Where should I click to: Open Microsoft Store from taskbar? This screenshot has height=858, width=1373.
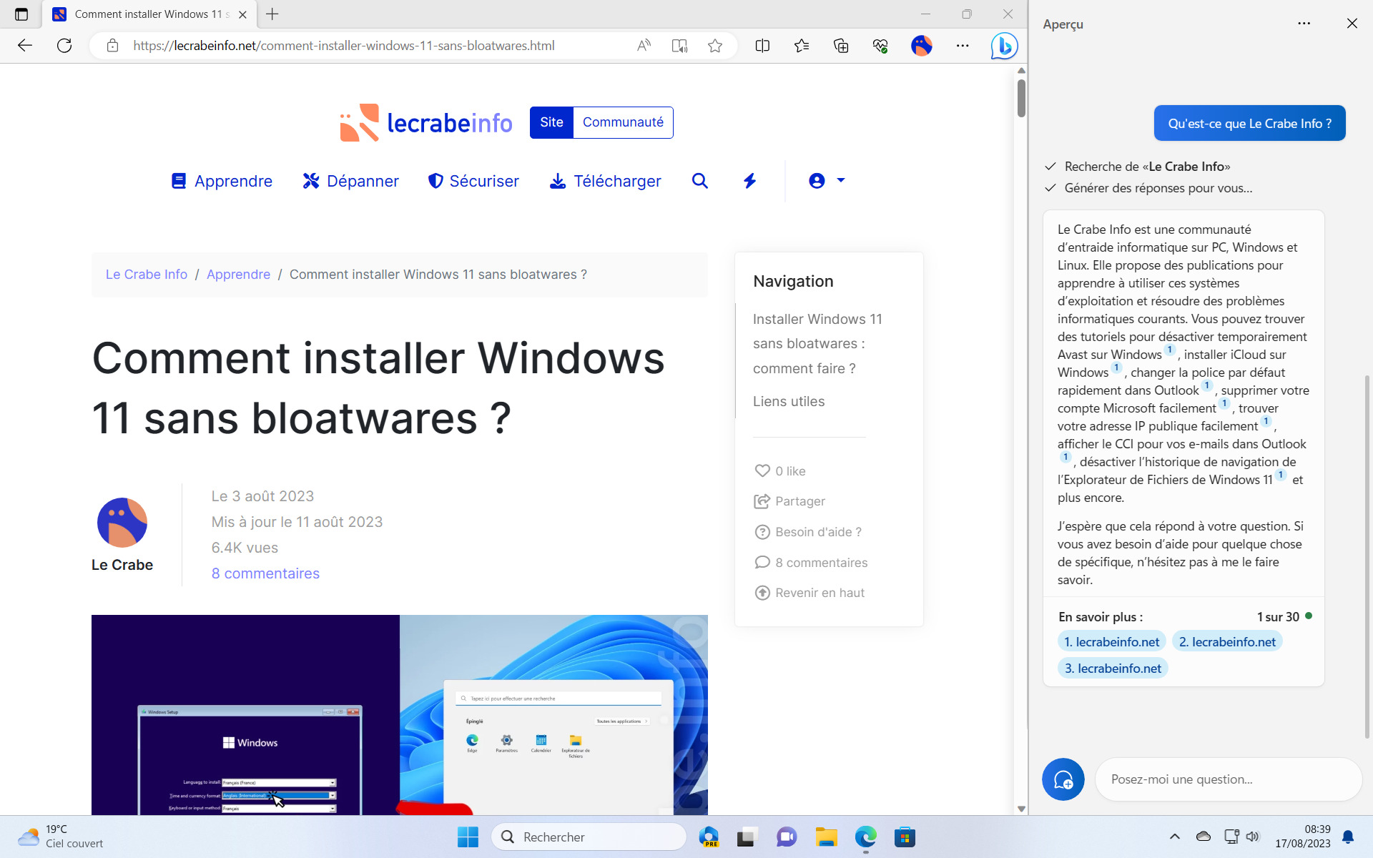pos(905,837)
